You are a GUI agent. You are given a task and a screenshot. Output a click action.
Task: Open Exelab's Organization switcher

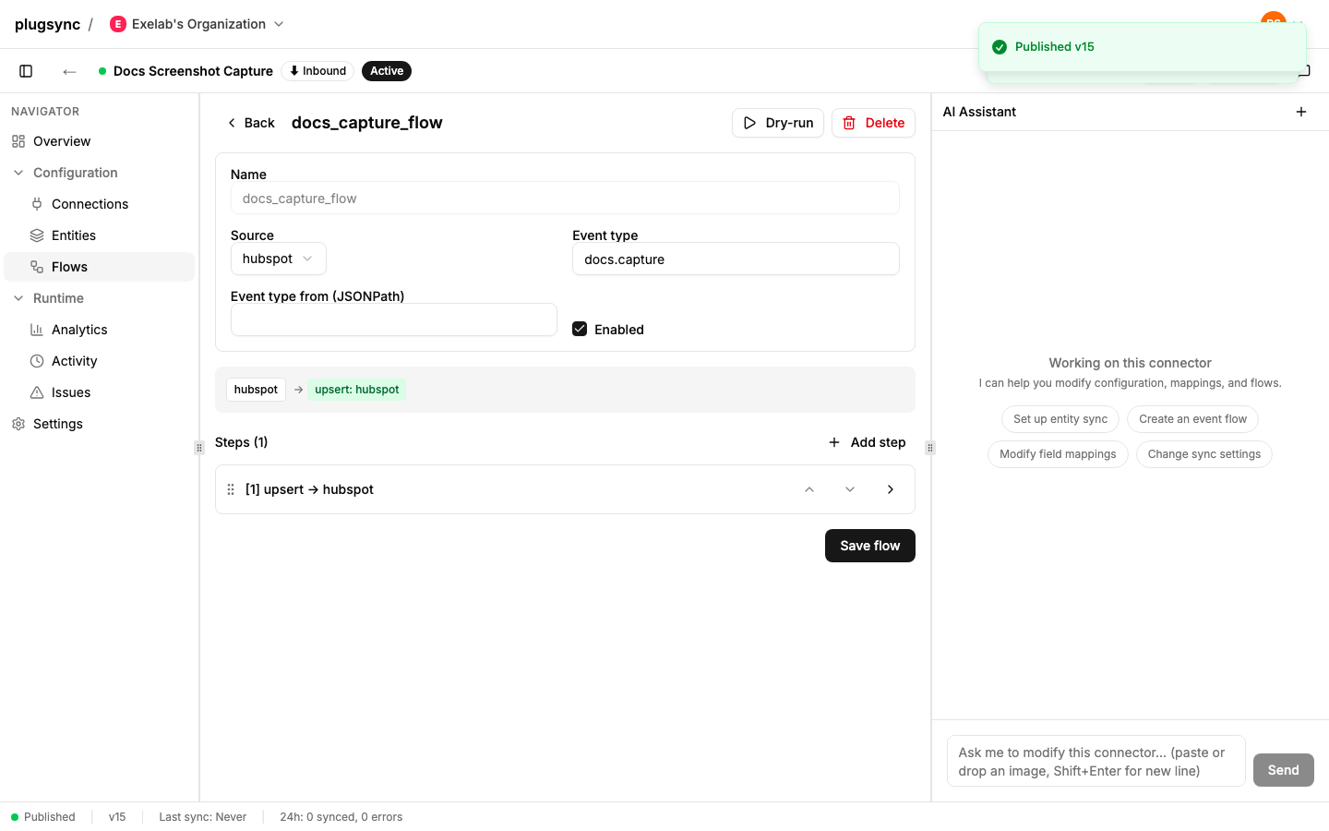(x=197, y=24)
